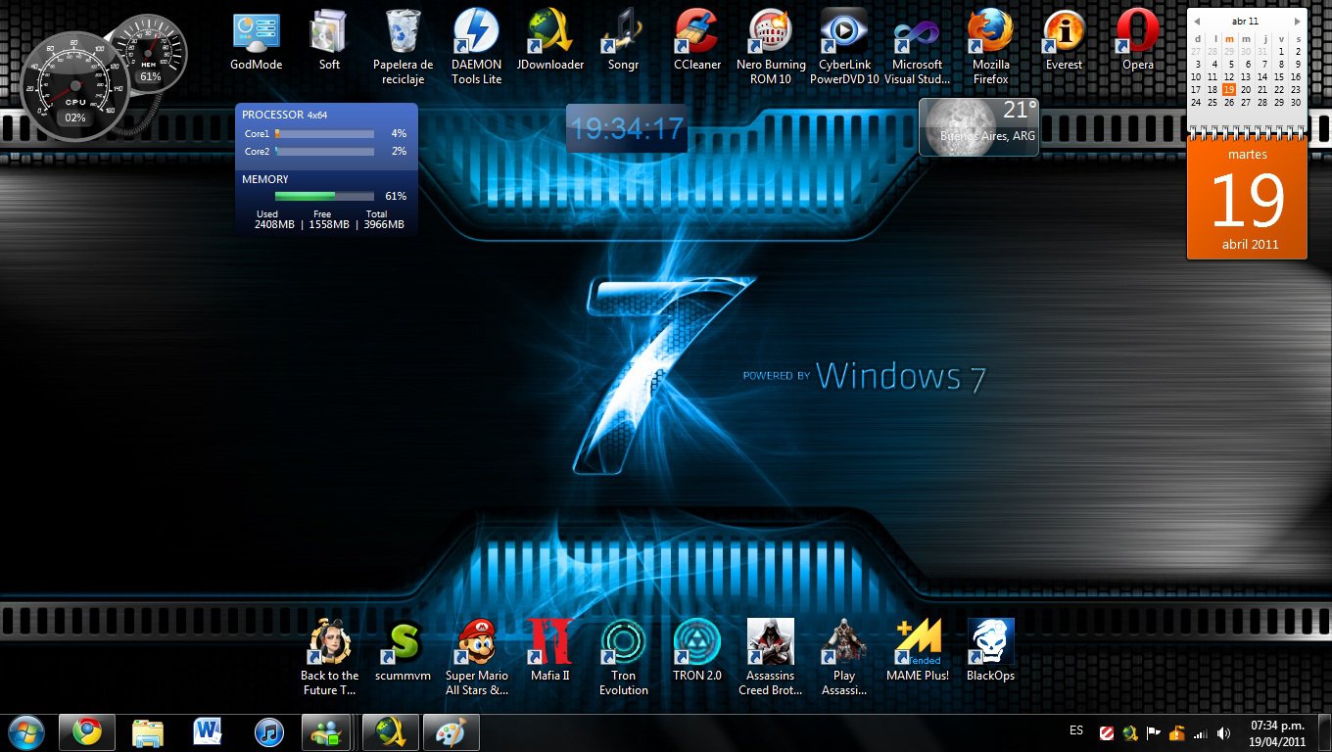Select the JDownloader desktop shortcut
This screenshot has width=1332, height=752.
[549, 40]
